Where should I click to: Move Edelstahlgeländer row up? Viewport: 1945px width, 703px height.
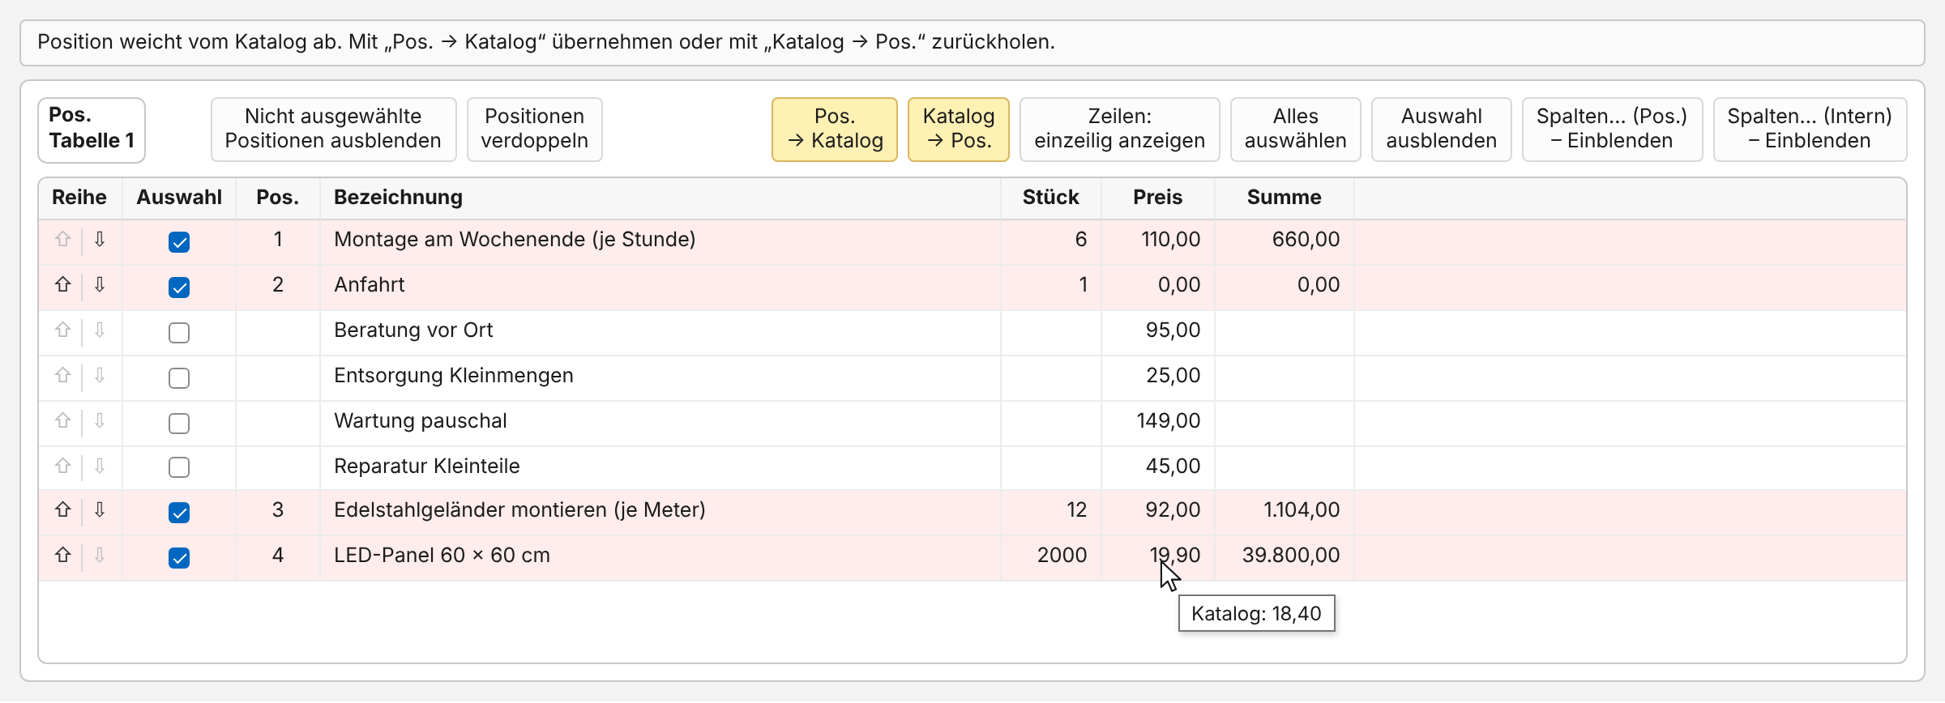click(62, 510)
